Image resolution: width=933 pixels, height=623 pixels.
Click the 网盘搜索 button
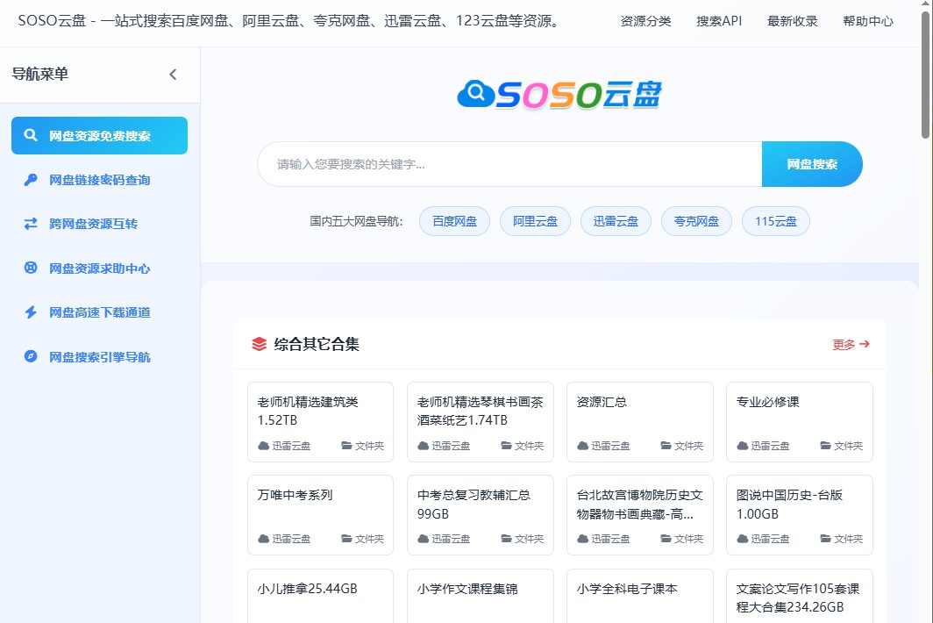[x=812, y=164]
